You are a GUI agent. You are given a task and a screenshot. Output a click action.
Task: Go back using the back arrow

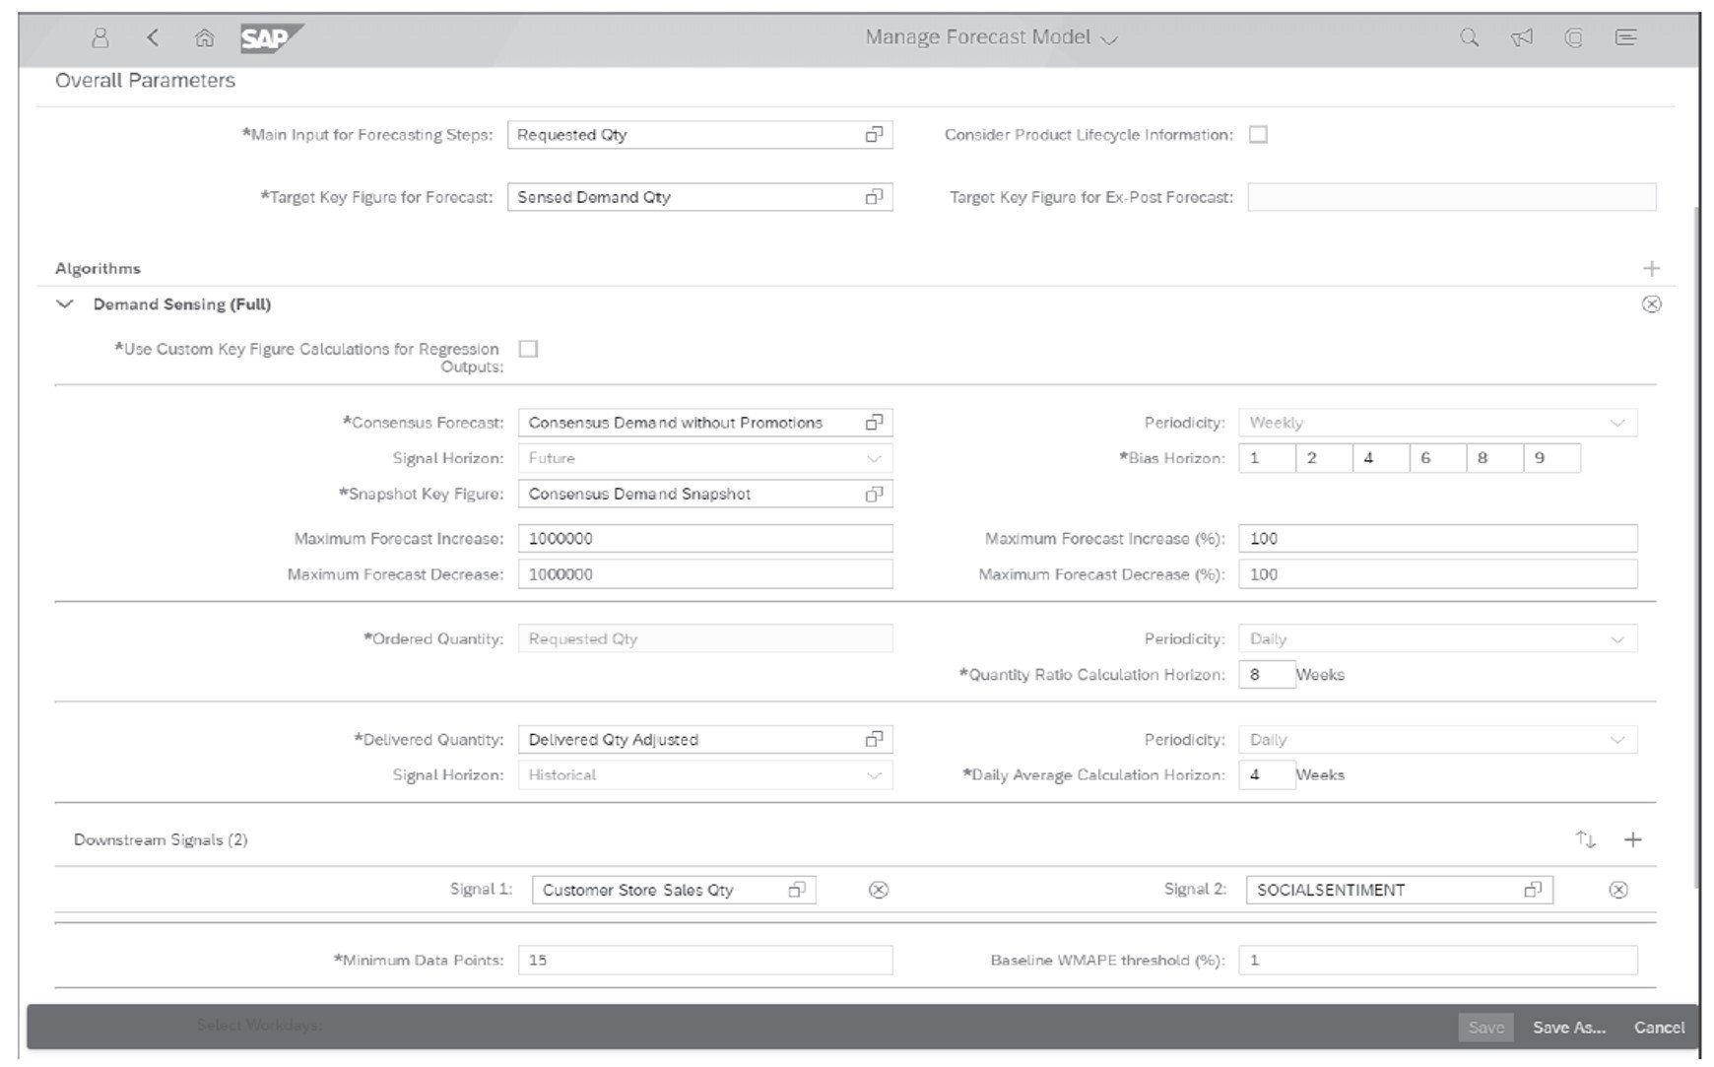[x=152, y=37]
